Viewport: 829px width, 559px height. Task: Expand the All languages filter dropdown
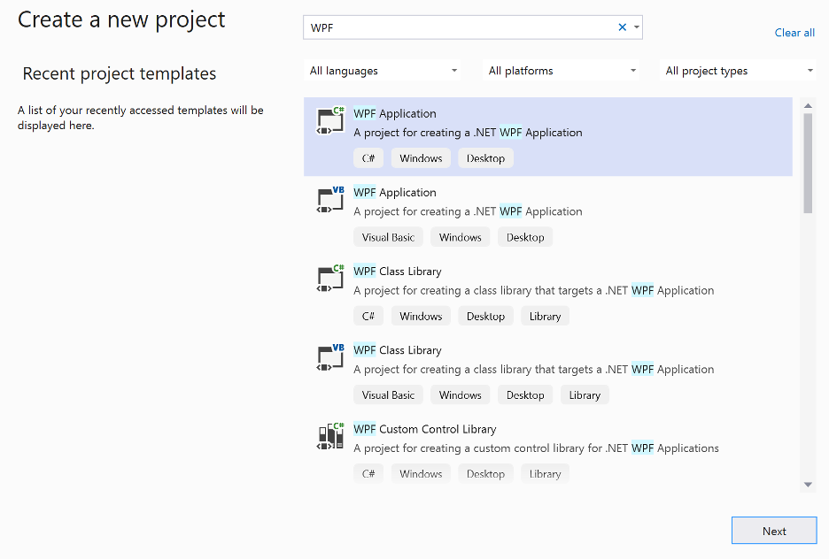(x=383, y=71)
